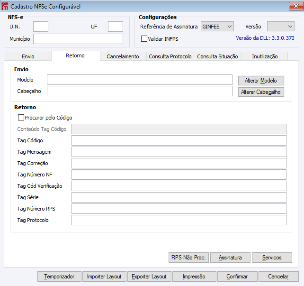The width and height of the screenshot is (304, 286).
Task: Open RPS Não Proc. settings
Action: [x=188, y=258]
